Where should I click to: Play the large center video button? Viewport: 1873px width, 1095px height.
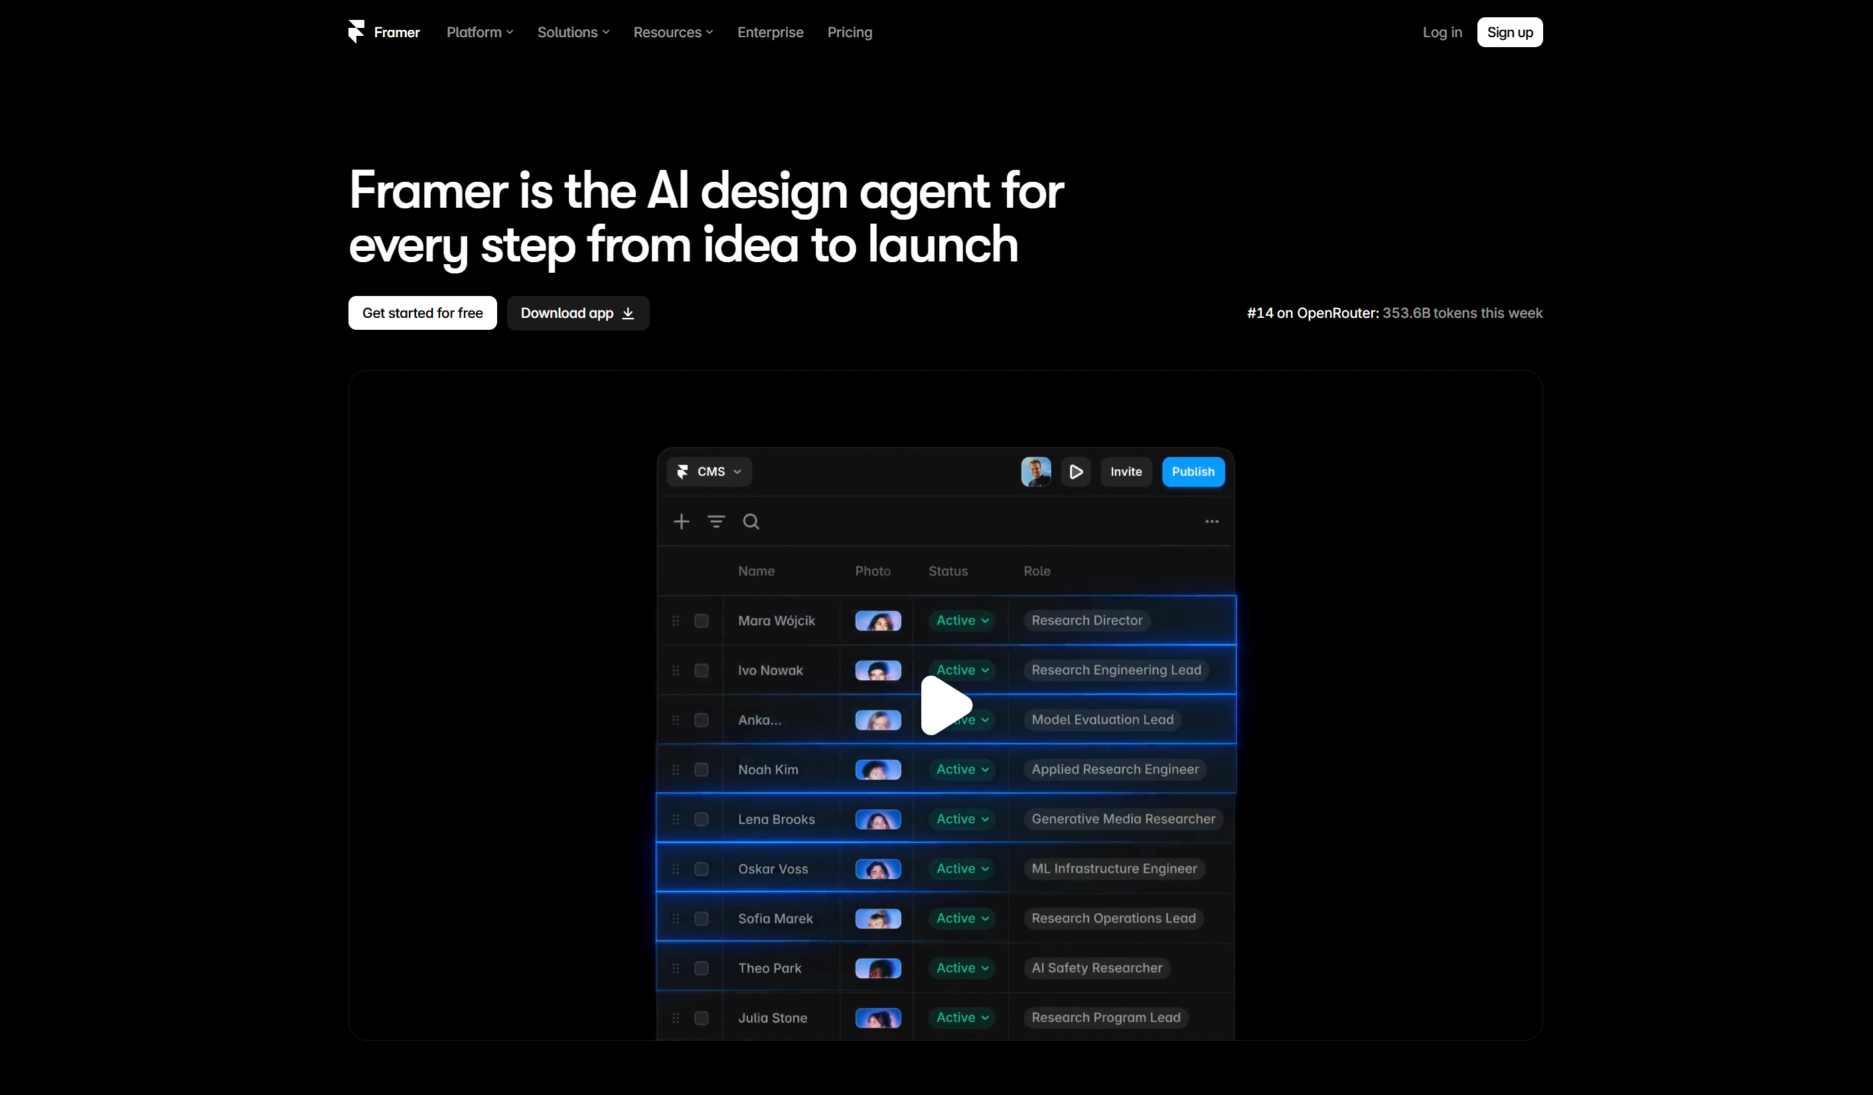(946, 705)
